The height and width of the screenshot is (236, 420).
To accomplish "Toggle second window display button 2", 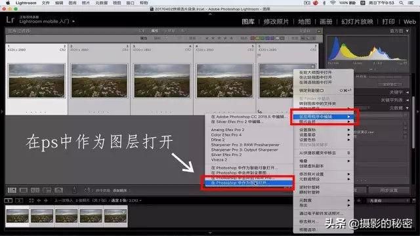I will click(x=19, y=201).
